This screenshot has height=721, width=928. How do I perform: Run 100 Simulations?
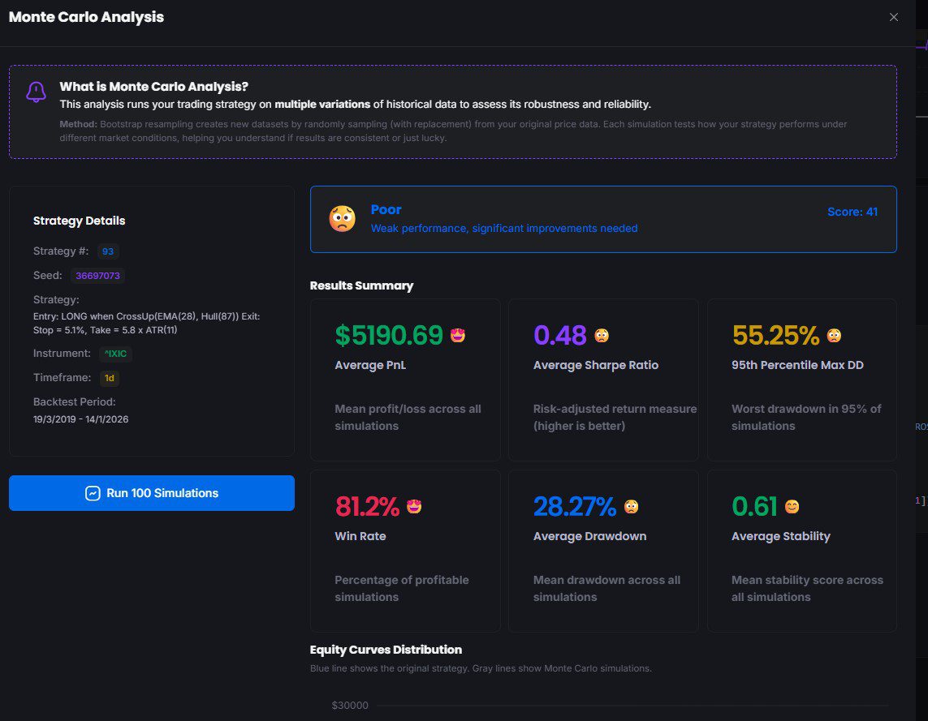click(152, 493)
